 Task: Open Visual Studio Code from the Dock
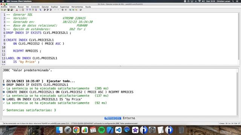[x=118, y=130]
